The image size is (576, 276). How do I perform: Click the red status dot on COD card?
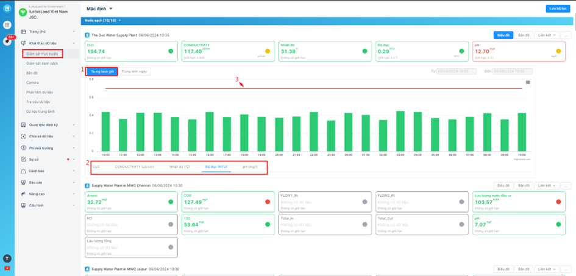pos(268,202)
